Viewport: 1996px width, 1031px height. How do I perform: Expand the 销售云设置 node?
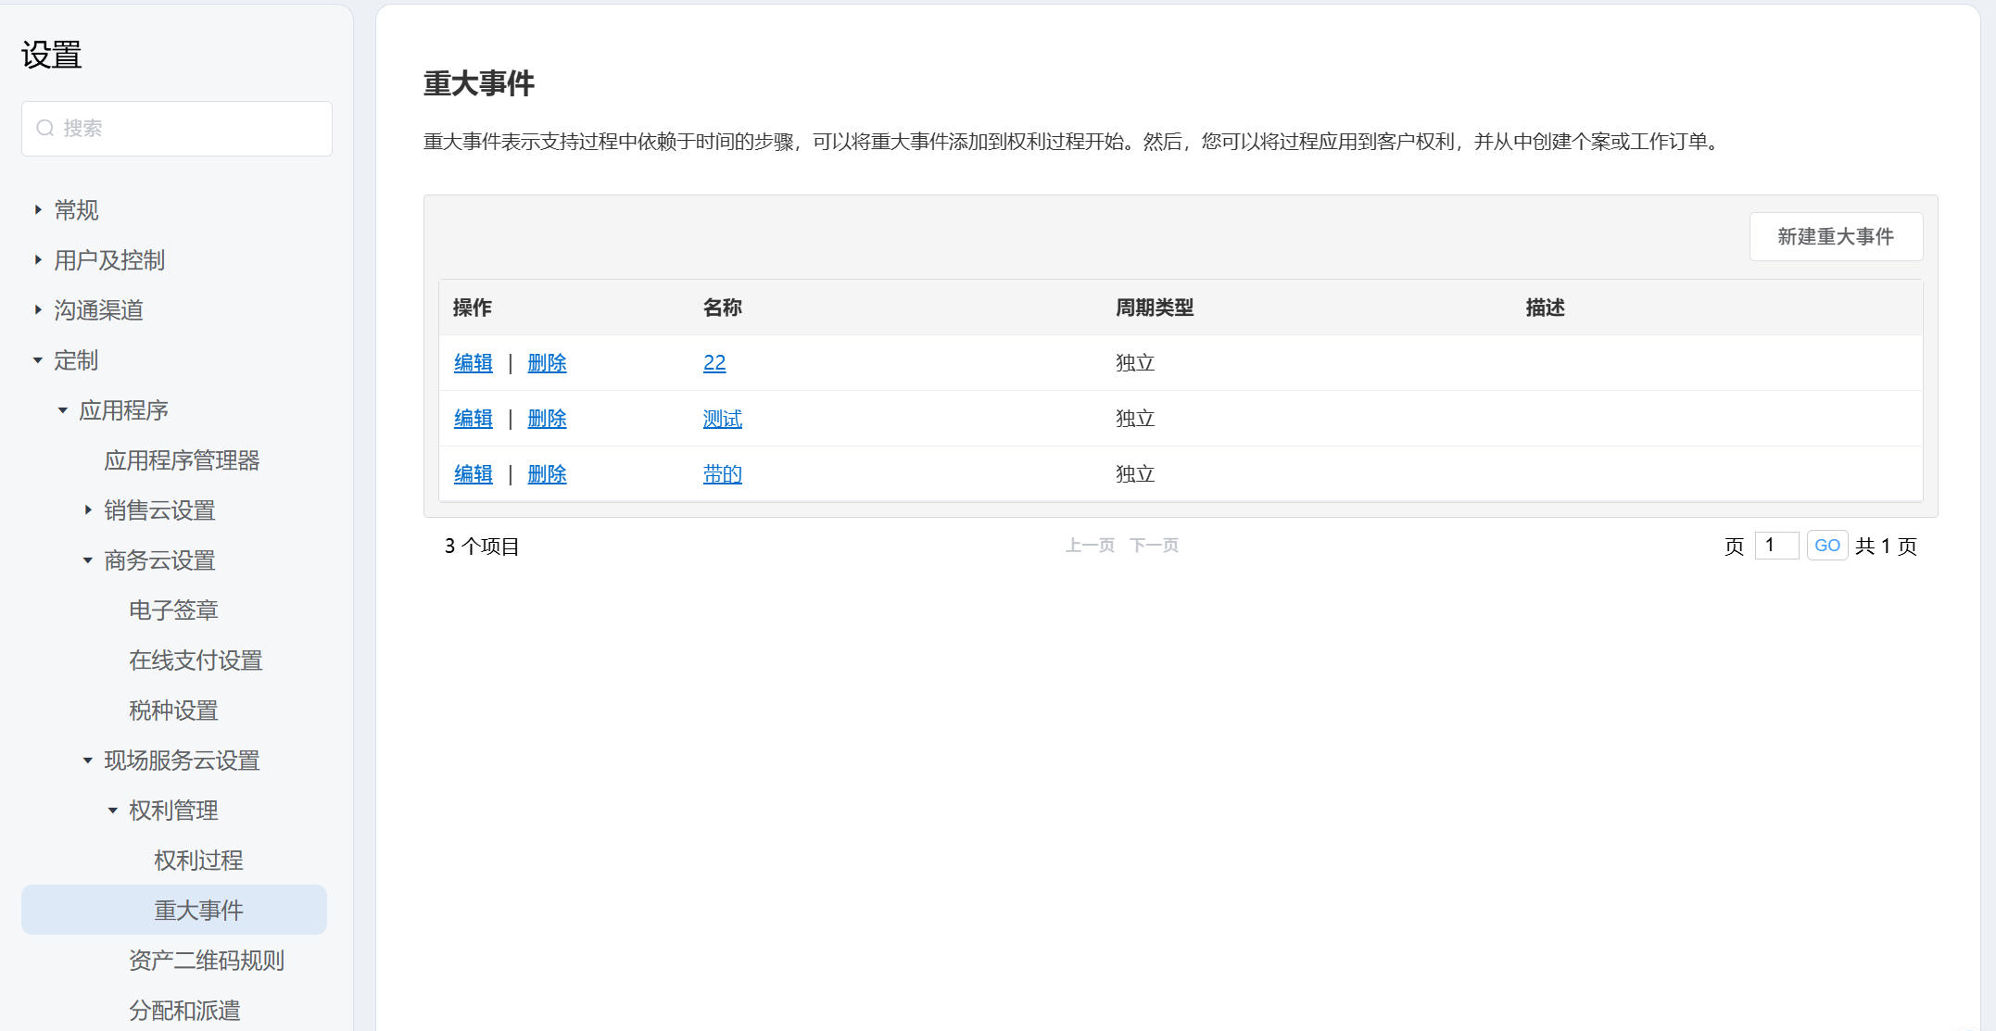(88, 510)
